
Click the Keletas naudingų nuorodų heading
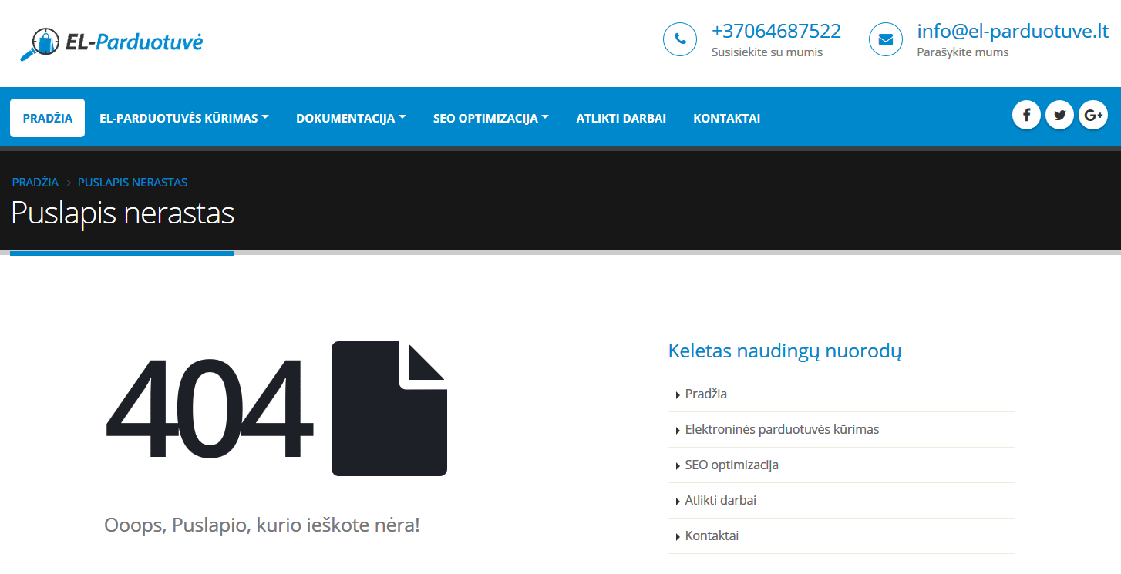[x=785, y=351]
